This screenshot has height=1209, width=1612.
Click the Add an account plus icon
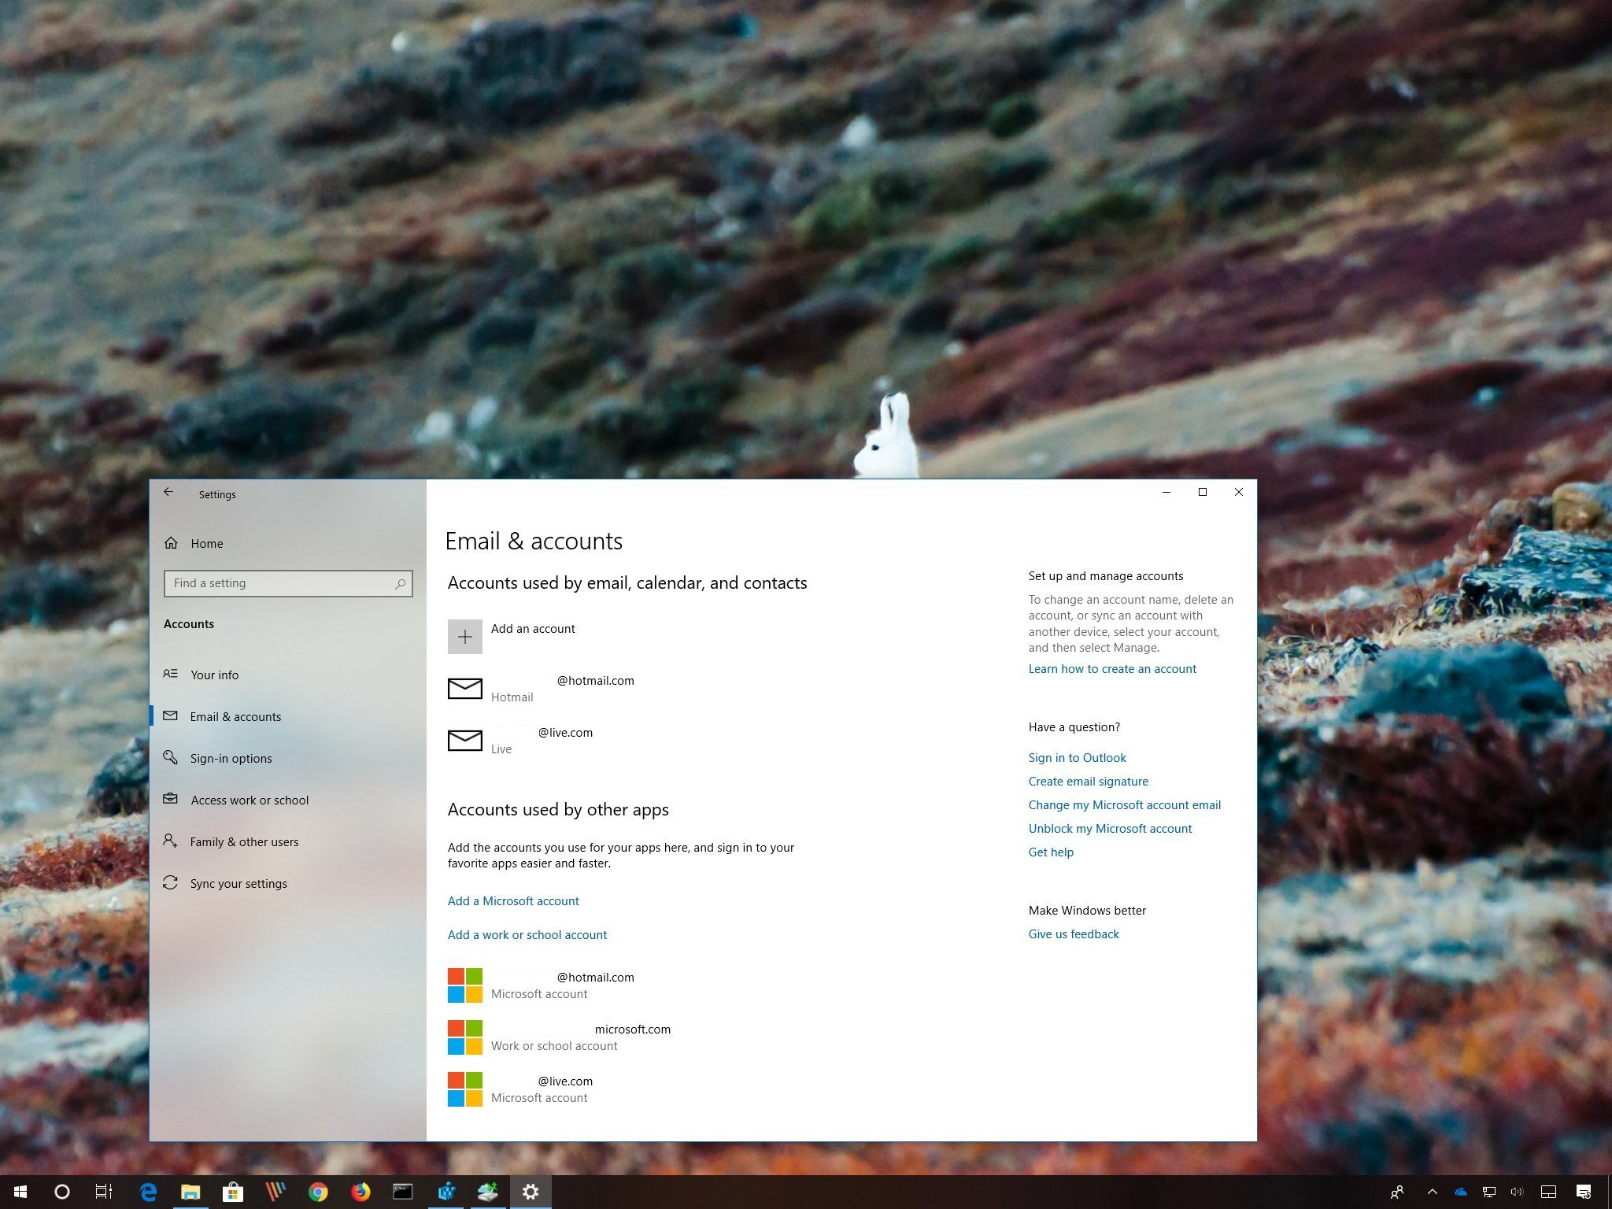coord(464,636)
